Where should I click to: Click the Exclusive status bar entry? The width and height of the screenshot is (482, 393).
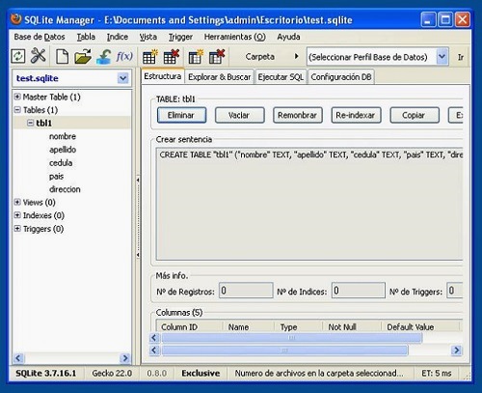point(201,373)
